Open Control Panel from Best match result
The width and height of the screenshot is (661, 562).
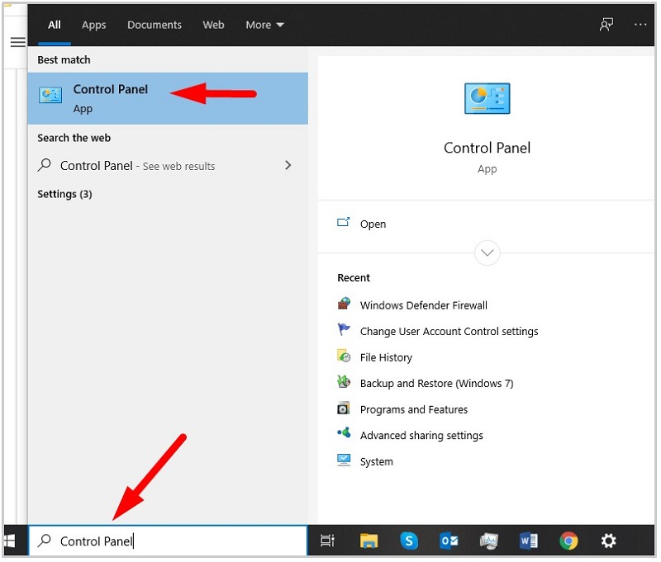(110, 97)
